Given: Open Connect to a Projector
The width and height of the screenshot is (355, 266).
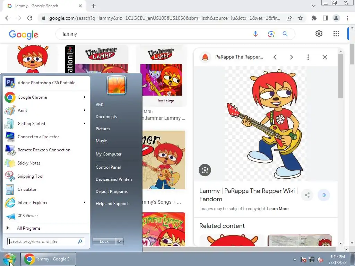Looking at the screenshot, I should click(x=46, y=136).
